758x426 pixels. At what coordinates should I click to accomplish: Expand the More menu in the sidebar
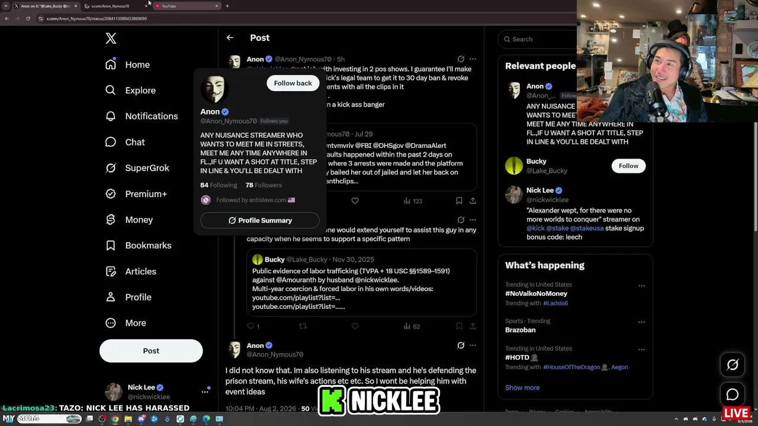click(x=126, y=323)
